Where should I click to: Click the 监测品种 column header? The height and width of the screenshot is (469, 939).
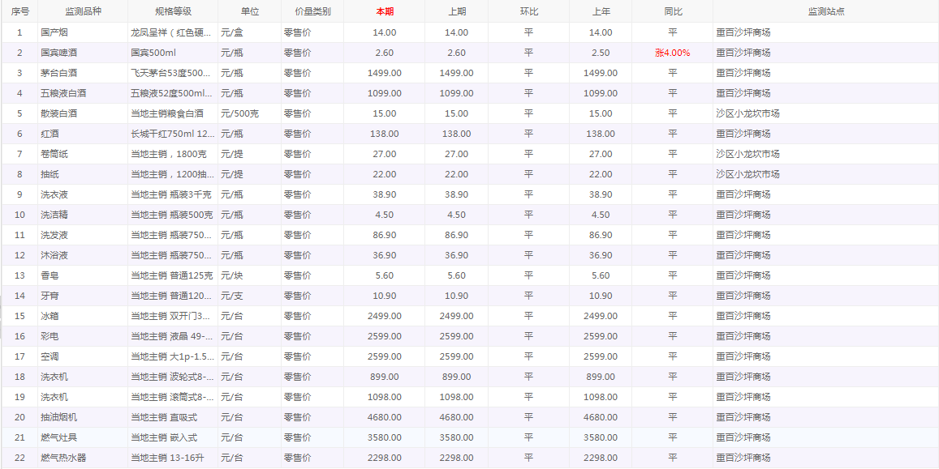point(83,11)
